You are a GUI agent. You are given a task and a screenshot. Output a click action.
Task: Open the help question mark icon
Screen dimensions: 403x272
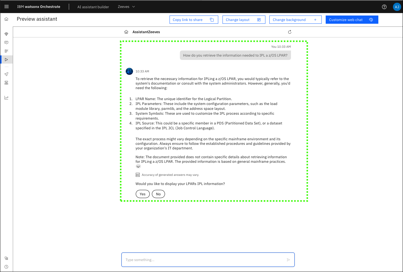384,7
